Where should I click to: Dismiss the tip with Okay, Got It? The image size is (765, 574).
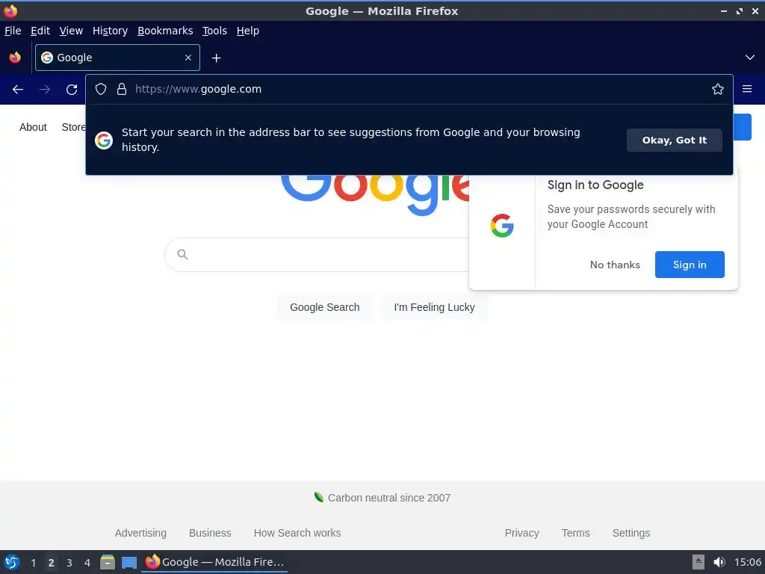[x=675, y=140]
